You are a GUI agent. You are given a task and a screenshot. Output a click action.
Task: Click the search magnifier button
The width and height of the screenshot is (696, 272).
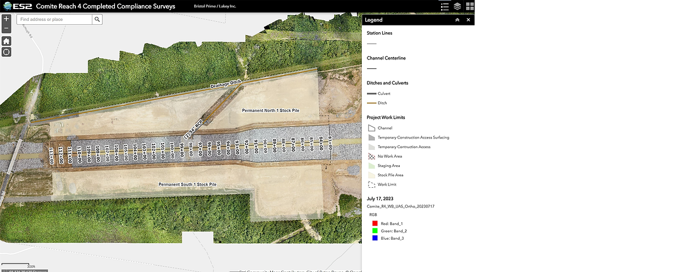point(97,19)
